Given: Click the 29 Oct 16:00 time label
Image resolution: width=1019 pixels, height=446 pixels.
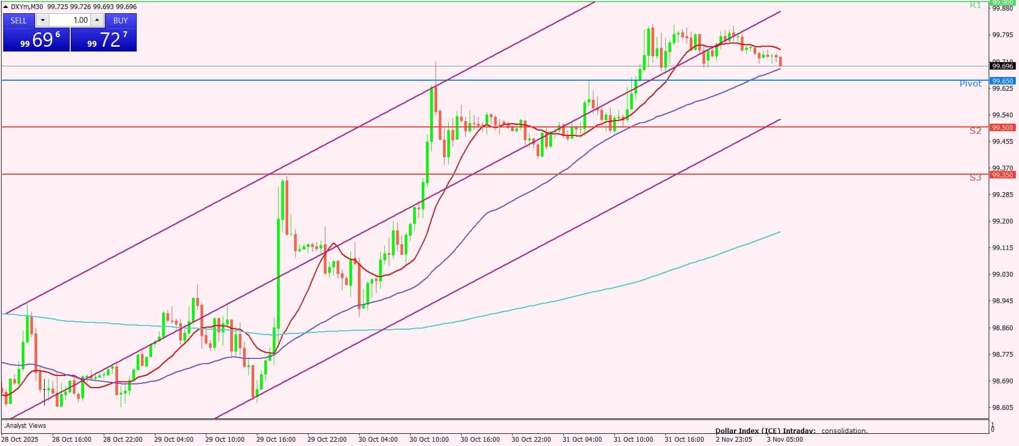Looking at the screenshot, I should tap(275, 440).
